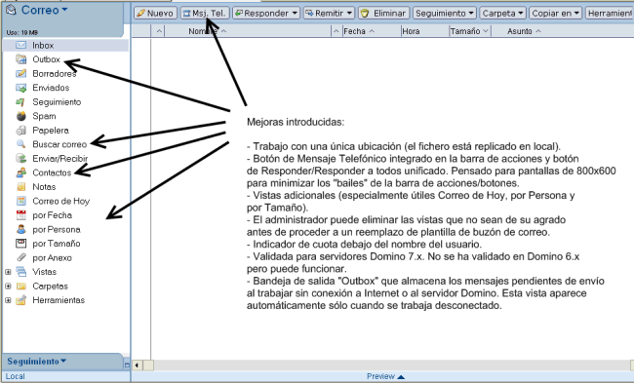Select the por Anexo paperclip icon

click(x=21, y=257)
